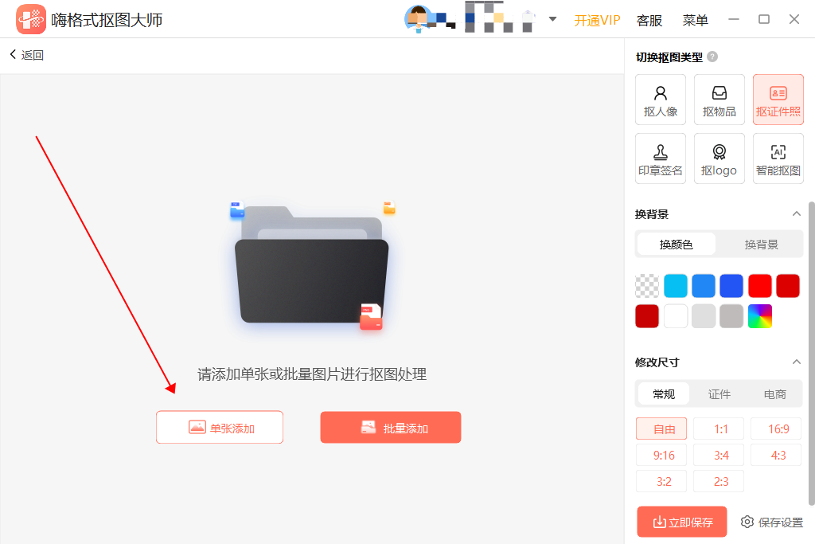Select the 9:16 ratio option
Screen dimensions: 815x544
click(661, 455)
